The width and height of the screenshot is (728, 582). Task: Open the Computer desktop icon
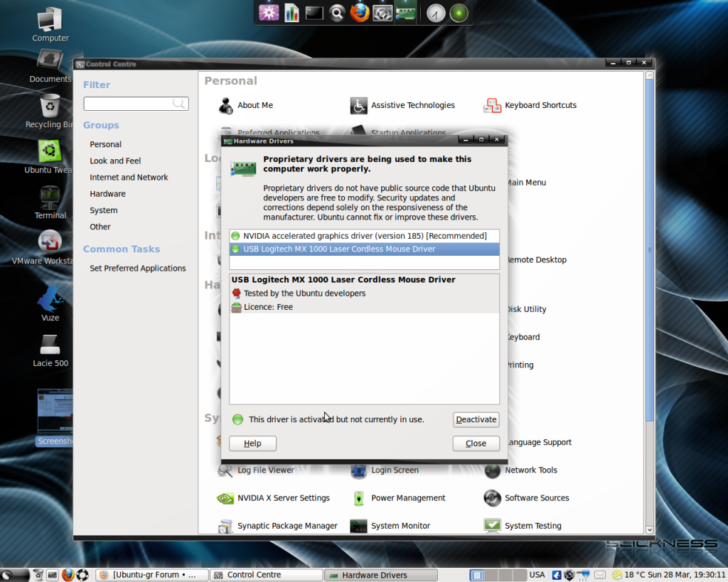tap(50, 24)
